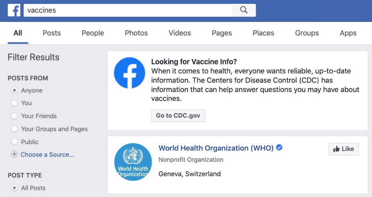Image resolution: width=372 pixels, height=197 pixels.
Task: Switch to the Posts tab
Action: pos(52,33)
